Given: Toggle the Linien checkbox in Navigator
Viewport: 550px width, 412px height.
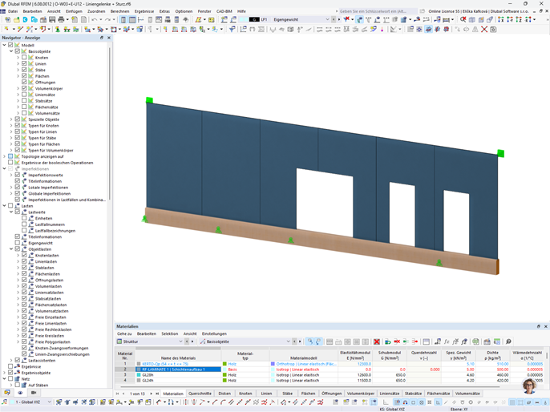Looking at the screenshot, I should pyautogui.click(x=24, y=63).
